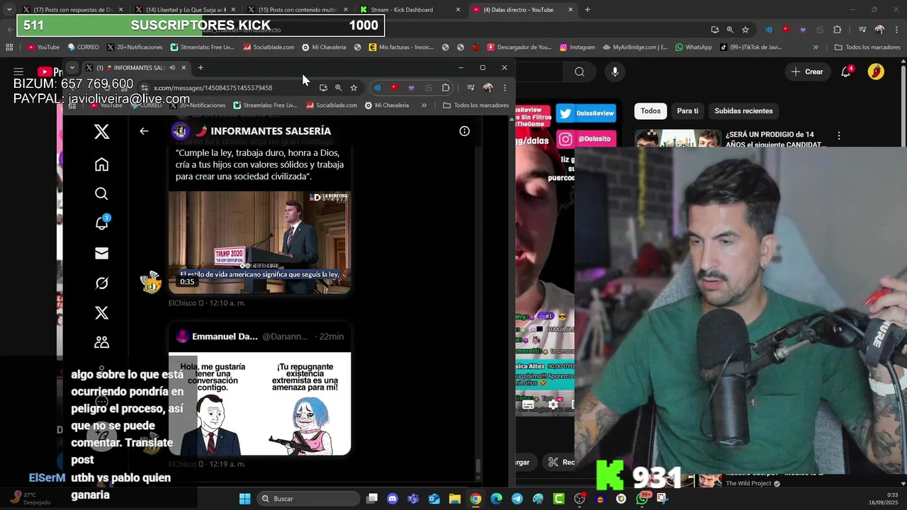Open WhatsApp from taskbar
Screen dimensions: 907x510
(x=642, y=499)
